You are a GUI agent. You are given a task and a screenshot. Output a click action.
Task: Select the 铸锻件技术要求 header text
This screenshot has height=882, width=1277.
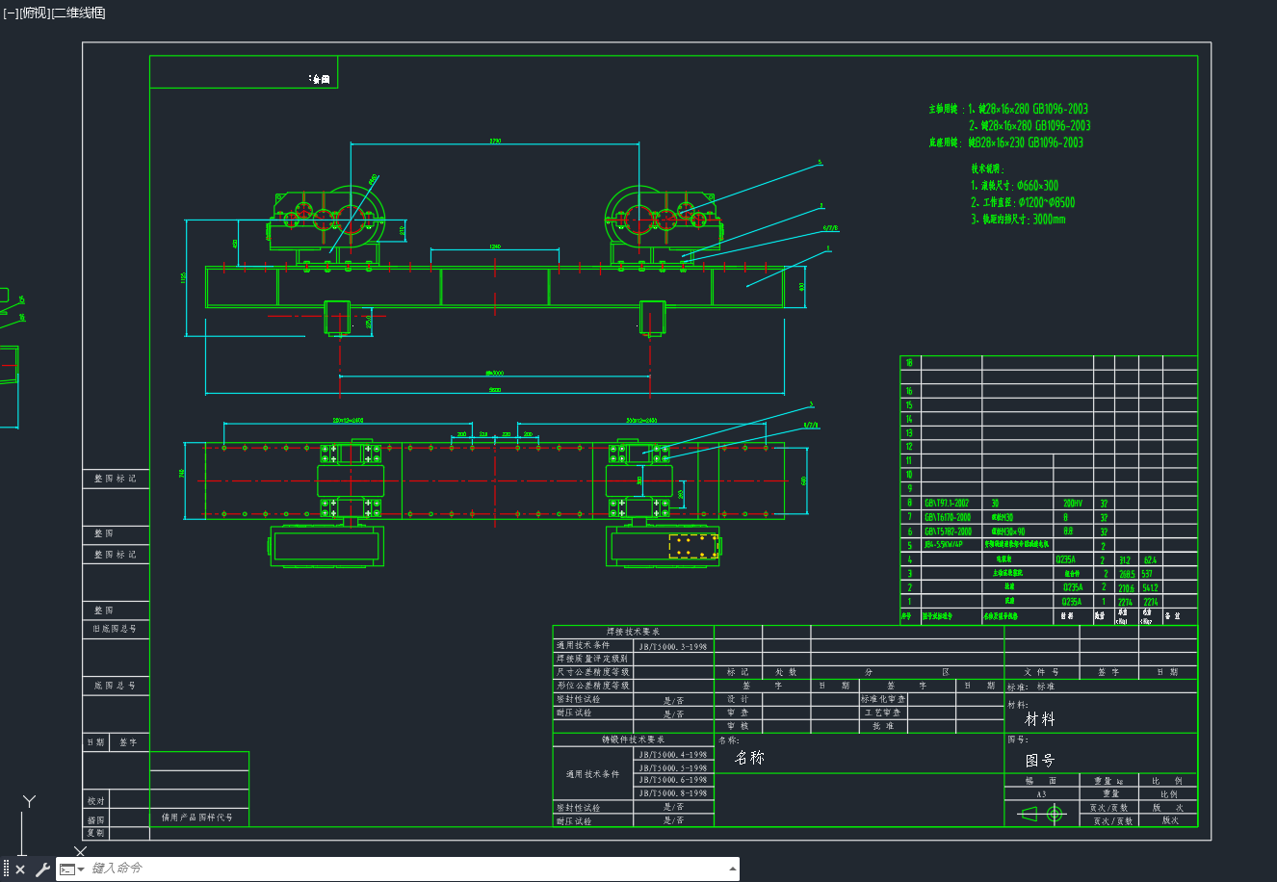coord(634,739)
